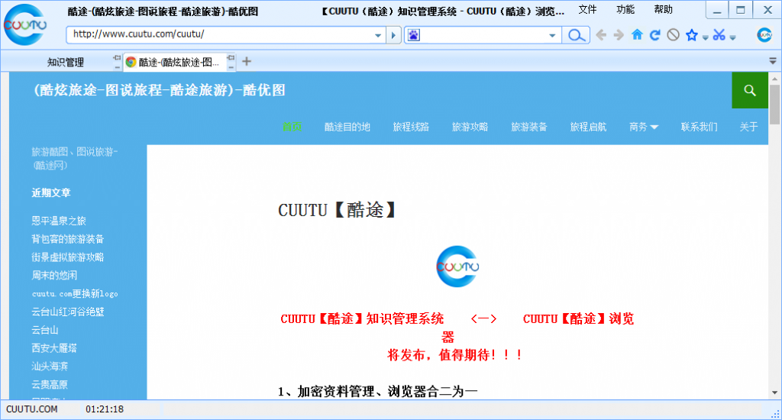Click the go arrow next to address bar
The height and width of the screenshot is (420, 782).
[393, 35]
